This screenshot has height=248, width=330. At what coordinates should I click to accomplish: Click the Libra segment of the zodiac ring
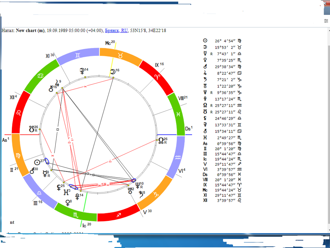pyautogui.click(x=39, y=193)
